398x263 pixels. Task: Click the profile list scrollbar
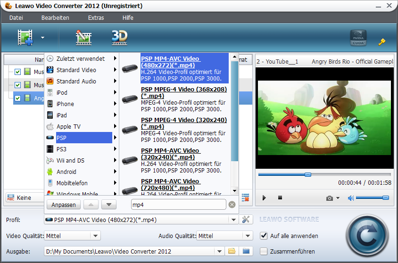(234, 111)
